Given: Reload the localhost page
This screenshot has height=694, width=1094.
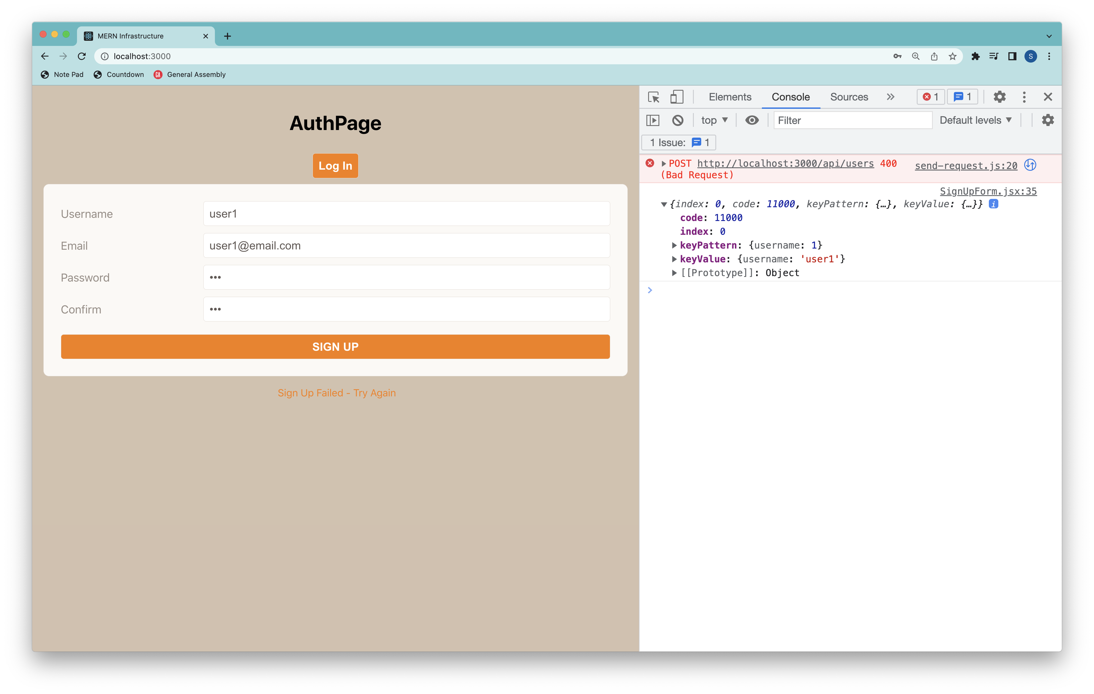Looking at the screenshot, I should (82, 56).
